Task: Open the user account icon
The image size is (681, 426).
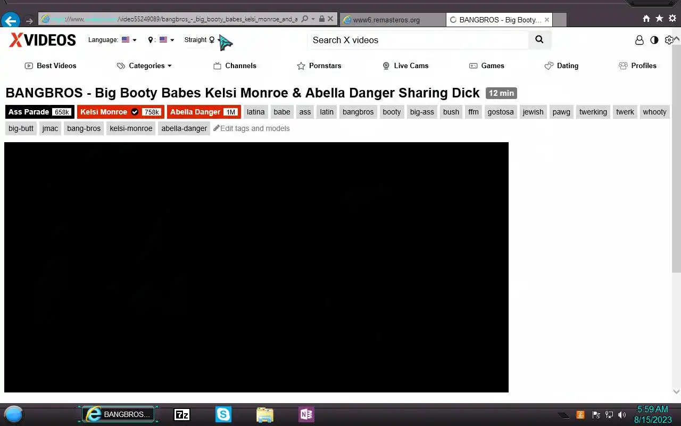Action: (640, 40)
